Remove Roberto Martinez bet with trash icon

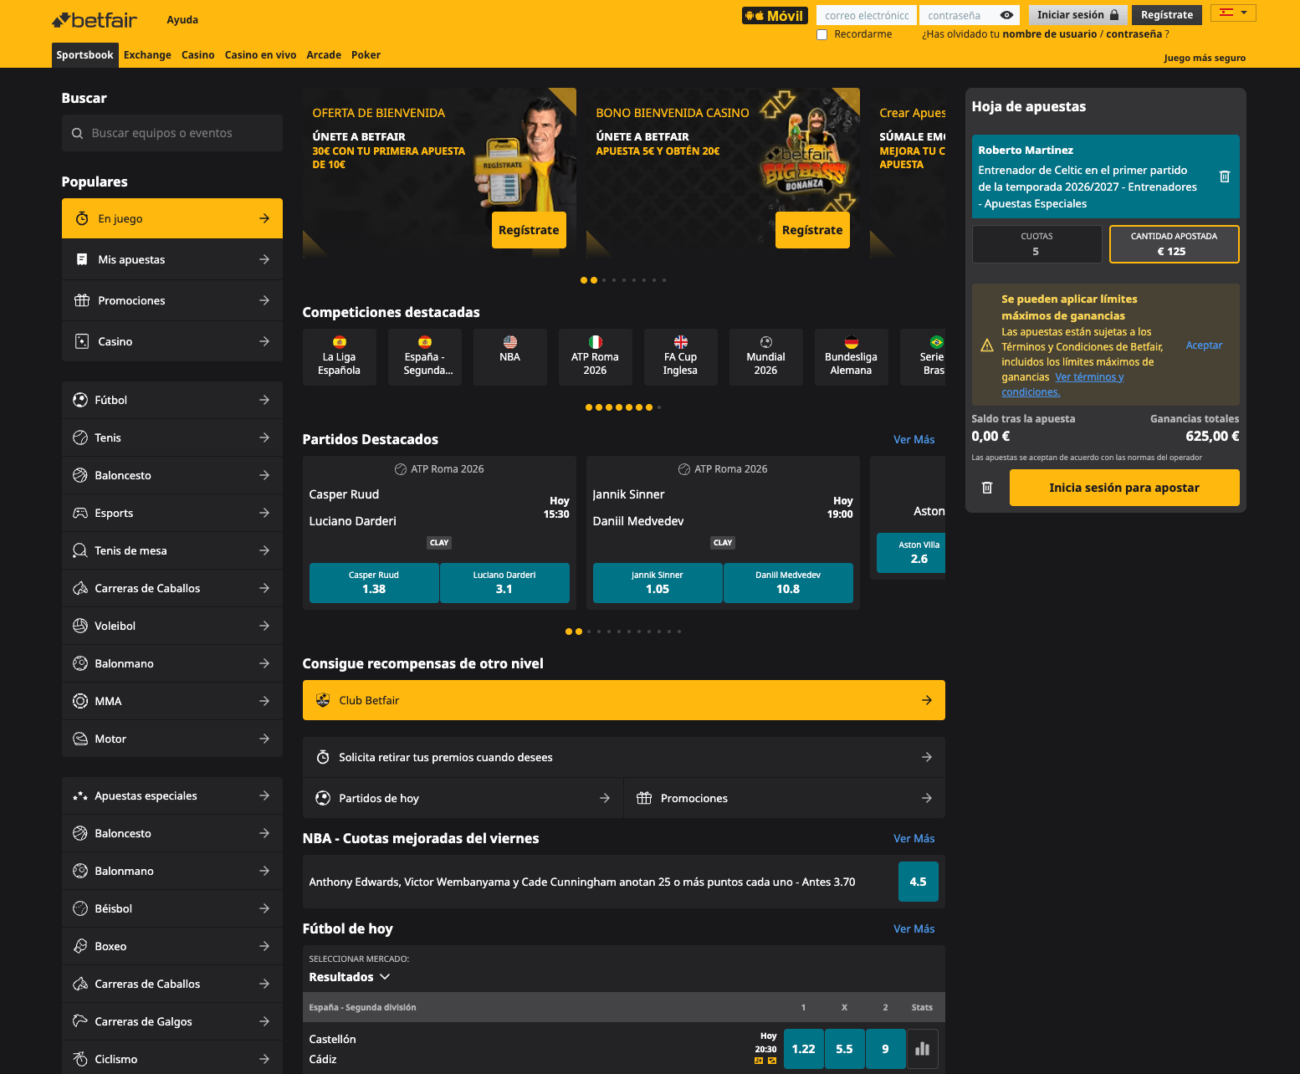click(x=1225, y=176)
